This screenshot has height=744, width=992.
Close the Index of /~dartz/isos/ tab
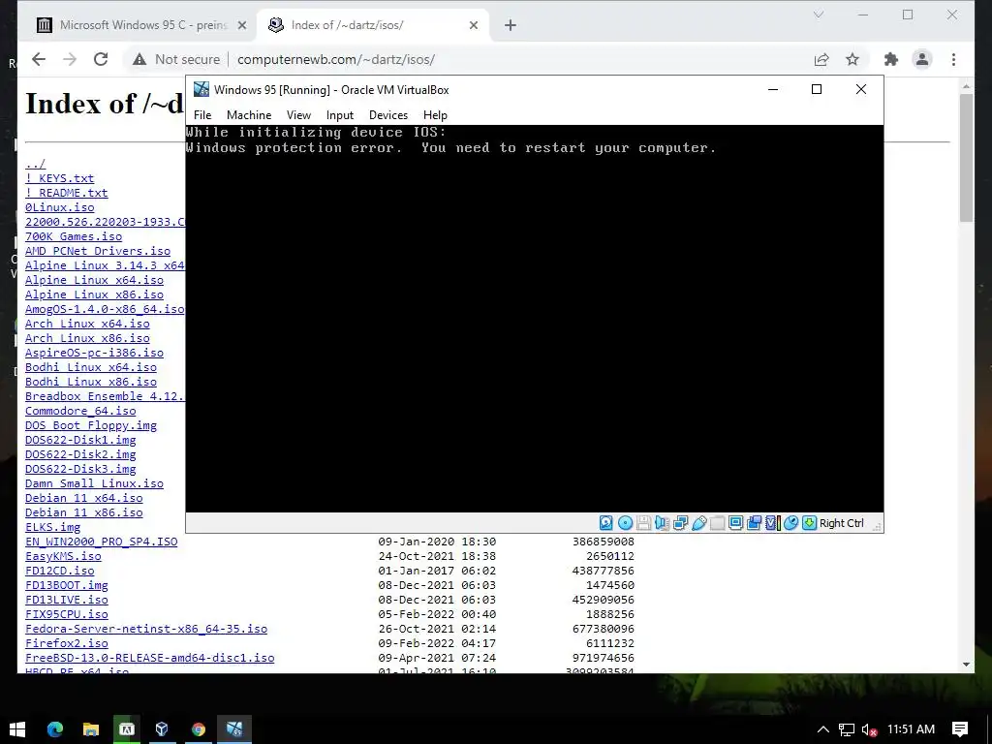pos(474,25)
